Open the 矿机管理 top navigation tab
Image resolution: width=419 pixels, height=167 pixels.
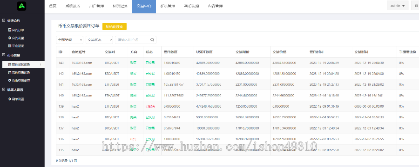pos(168,6)
